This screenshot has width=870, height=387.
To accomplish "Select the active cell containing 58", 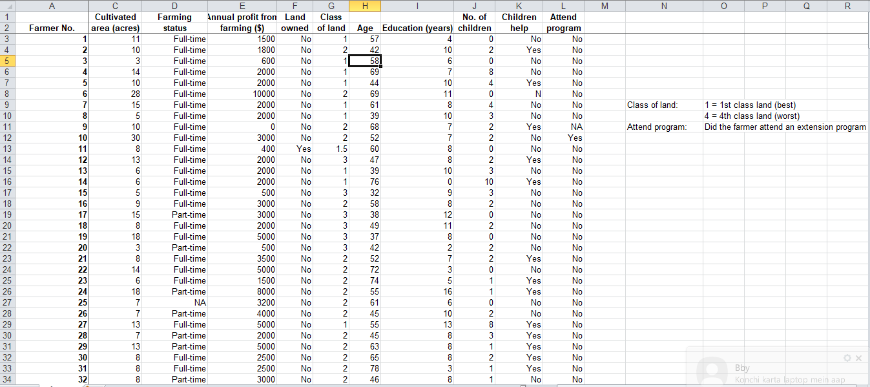I will (365, 61).
